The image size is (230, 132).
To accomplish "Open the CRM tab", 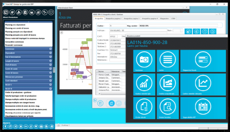I will [x=173, y=19].
